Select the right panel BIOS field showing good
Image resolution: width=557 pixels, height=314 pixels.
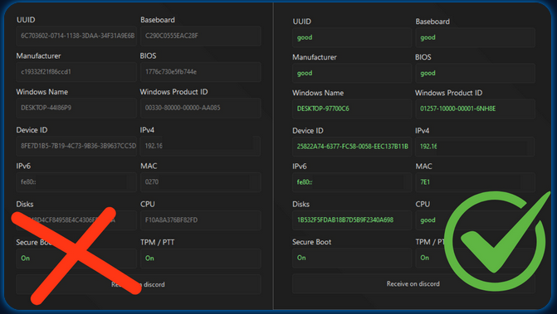[476, 74]
